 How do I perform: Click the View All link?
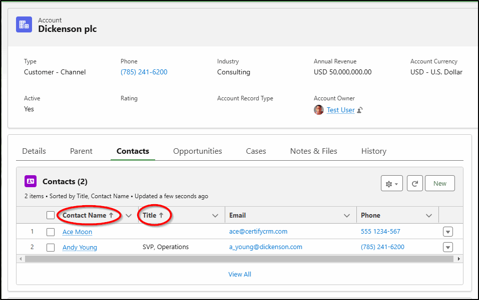[x=240, y=274]
